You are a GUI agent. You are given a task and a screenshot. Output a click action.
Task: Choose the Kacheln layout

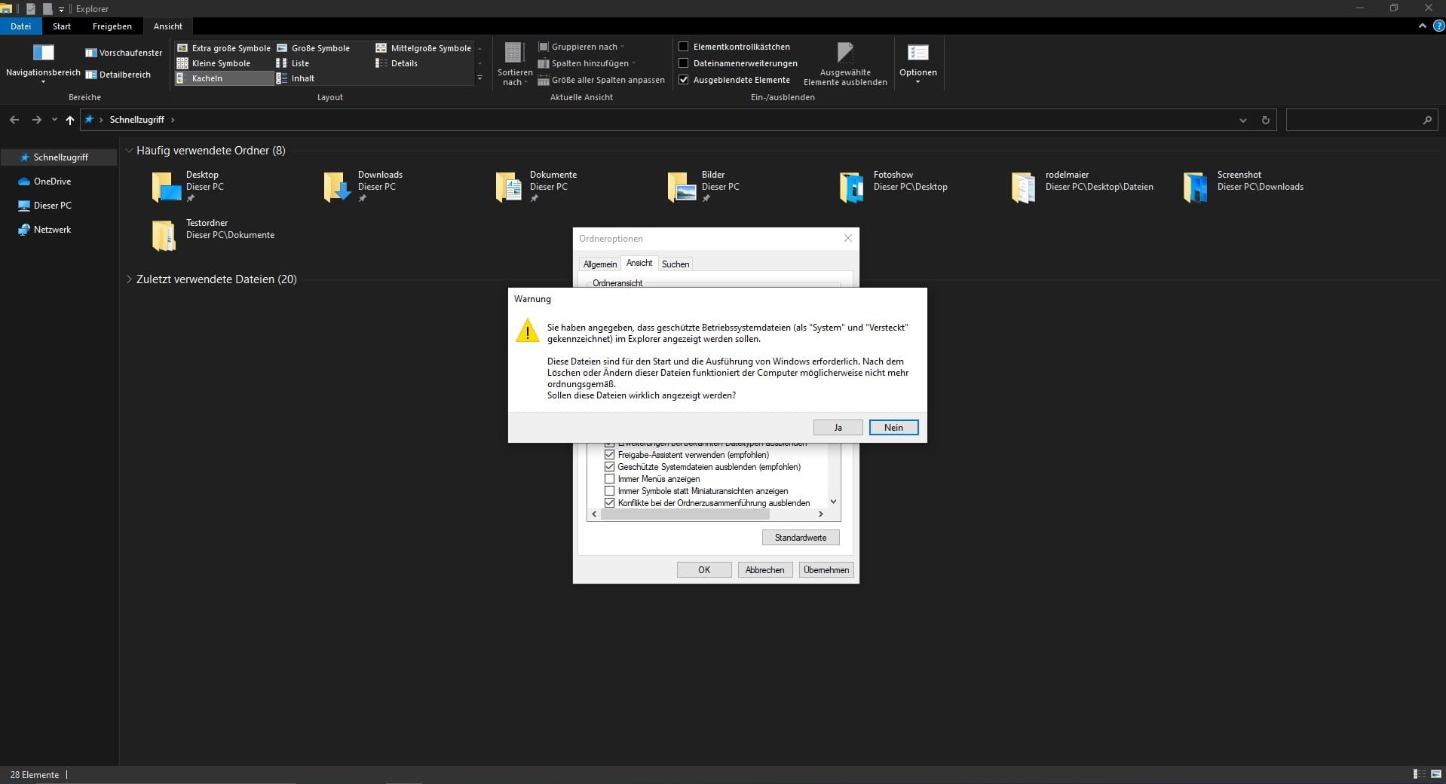(x=224, y=78)
